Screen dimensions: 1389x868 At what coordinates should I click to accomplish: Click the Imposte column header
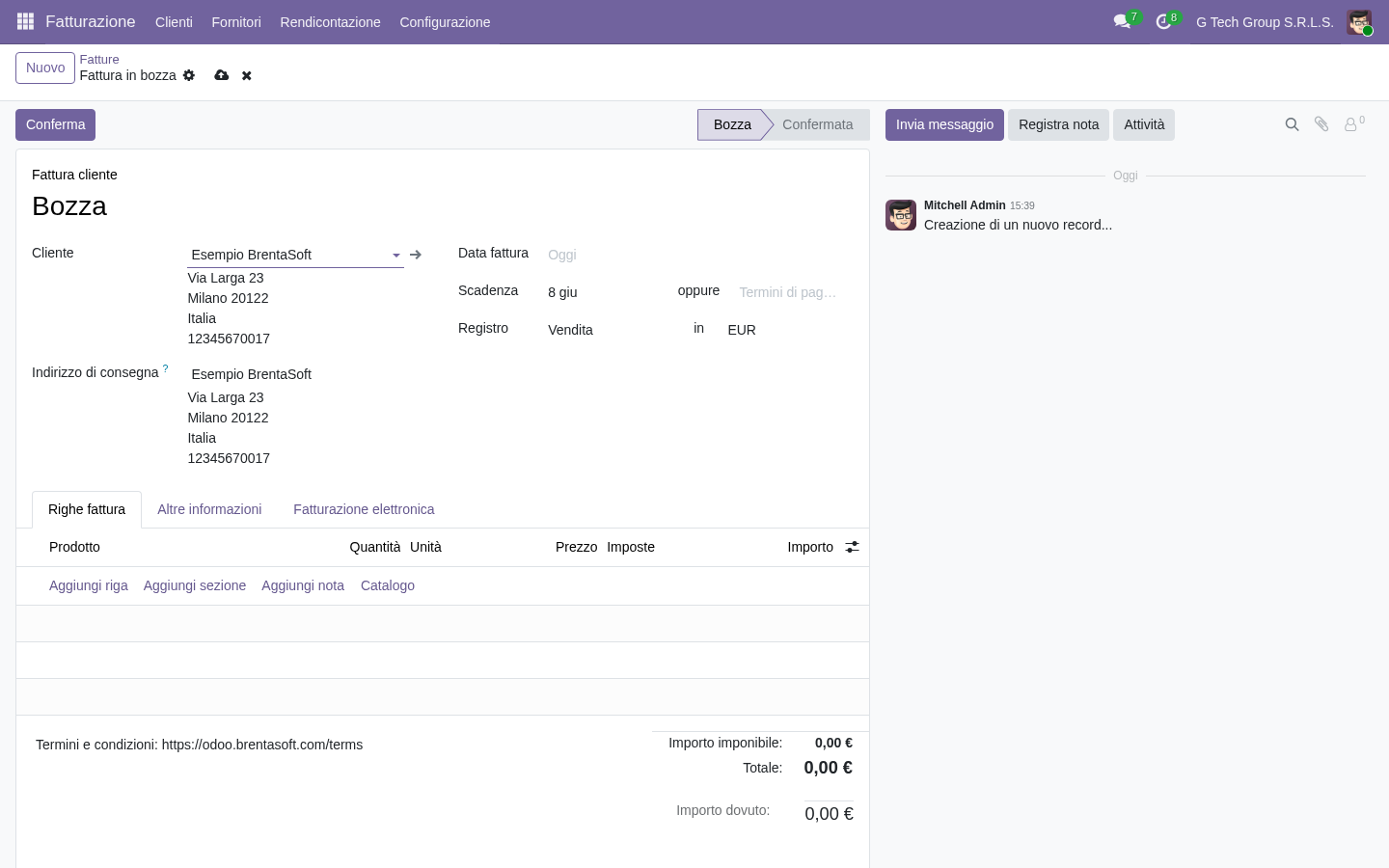(631, 547)
